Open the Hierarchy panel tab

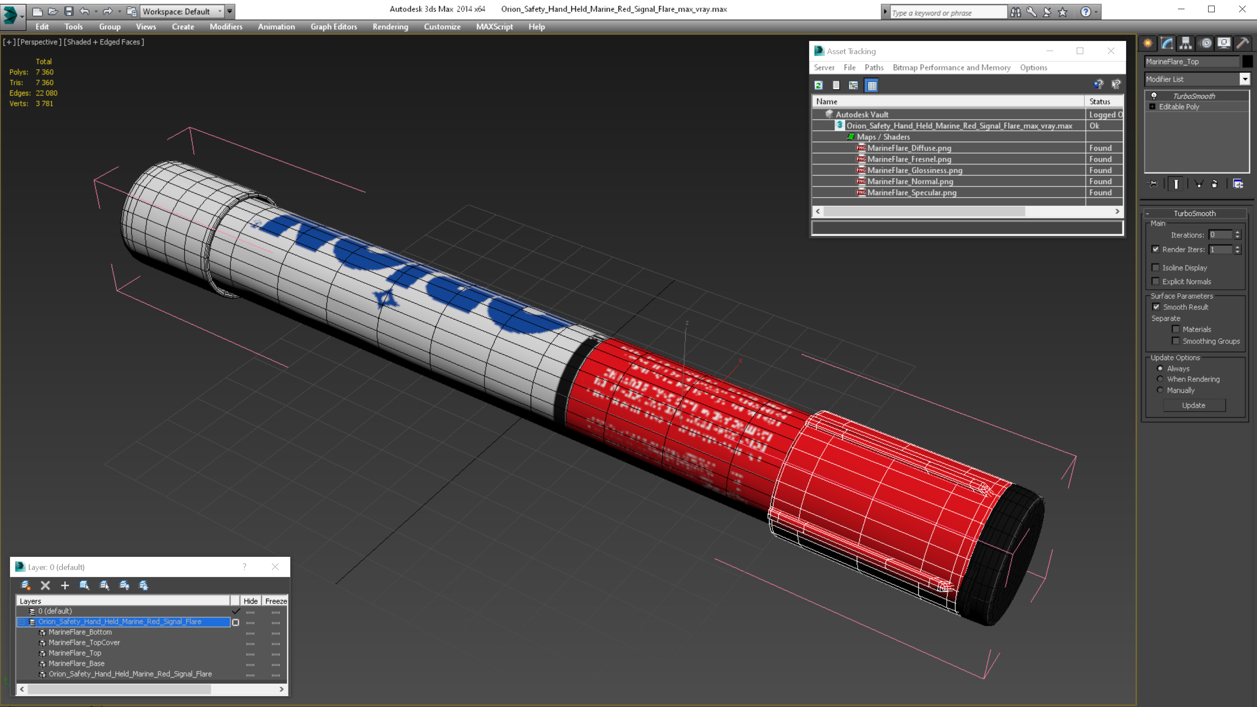[x=1186, y=44]
